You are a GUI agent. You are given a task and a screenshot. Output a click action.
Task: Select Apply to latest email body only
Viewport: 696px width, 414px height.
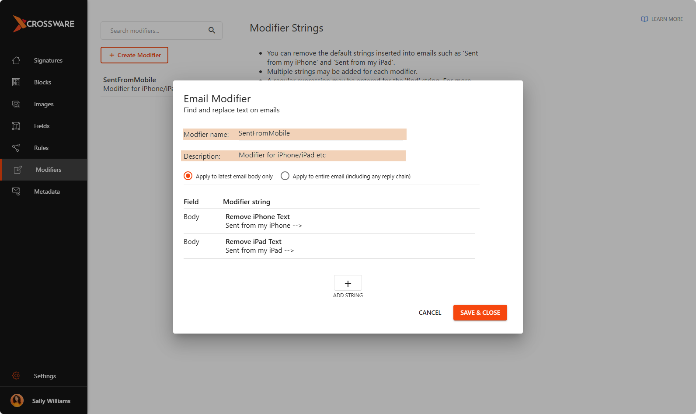click(x=188, y=176)
